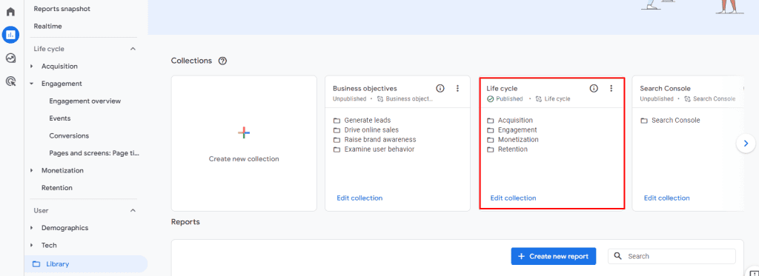
Task: Click the Generate leads folder icon
Action: (337, 121)
